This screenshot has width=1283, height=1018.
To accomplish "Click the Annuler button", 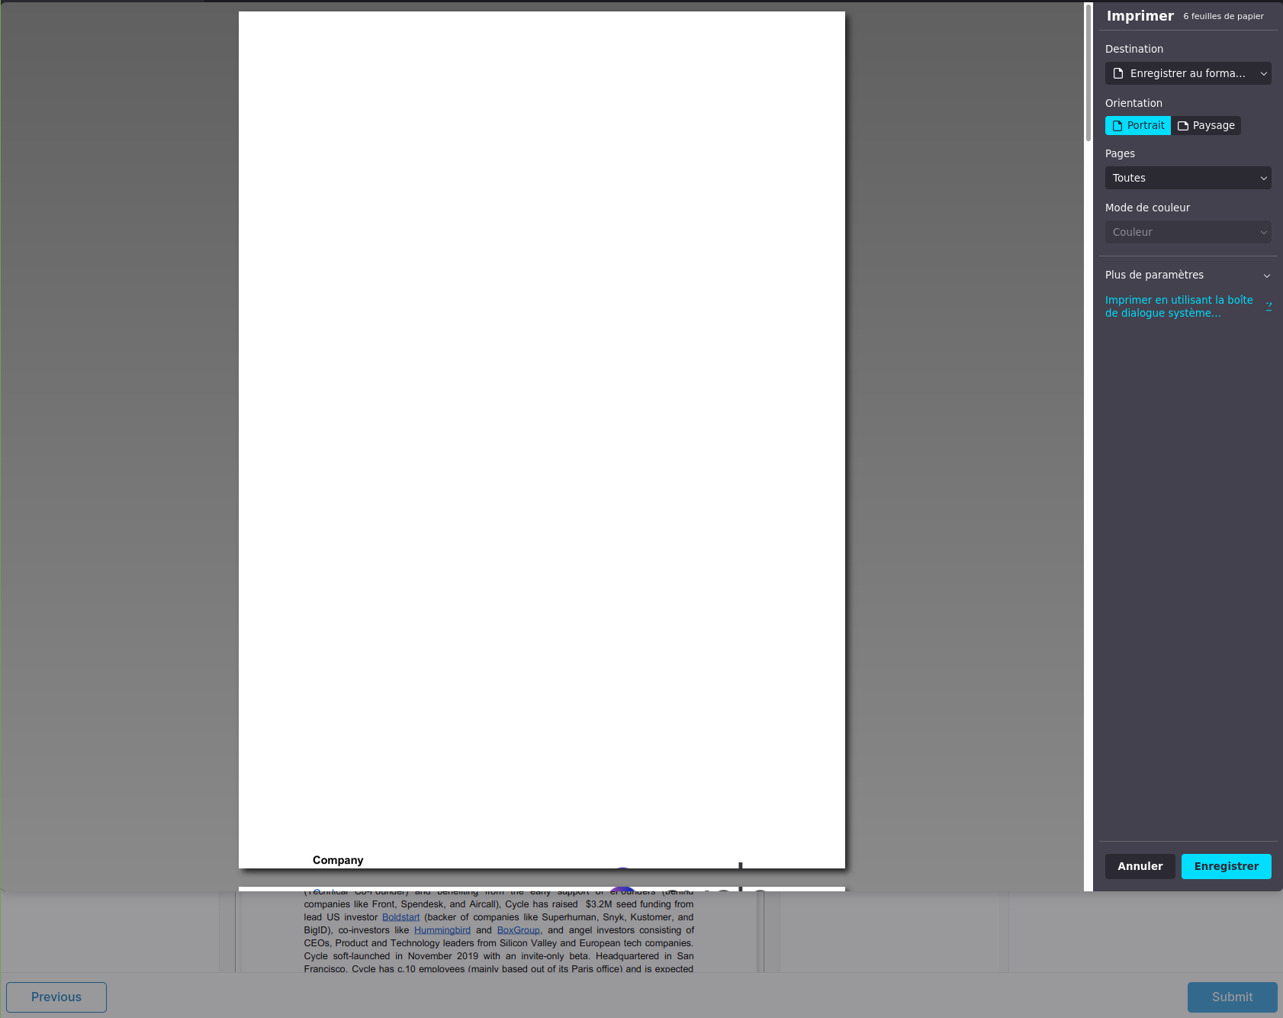I will 1140,866.
